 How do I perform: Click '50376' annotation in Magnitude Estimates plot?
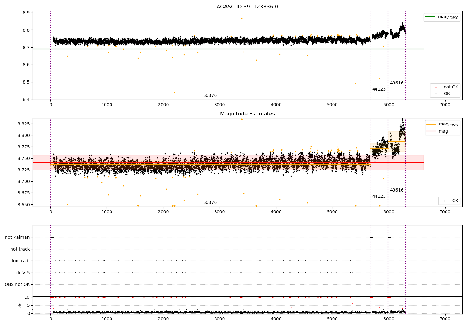(210, 203)
